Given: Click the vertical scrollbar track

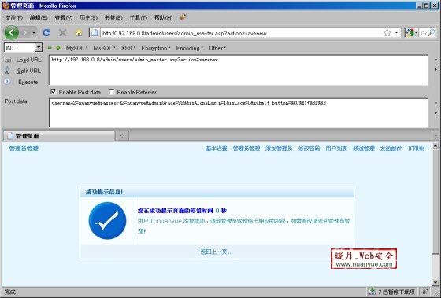Looking at the screenshot, I should click(435, 267).
